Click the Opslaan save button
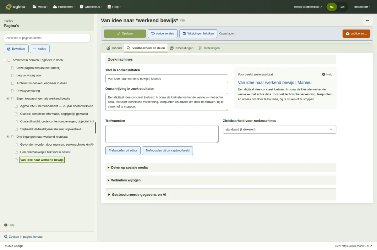This screenshot has width=377, height=250. click(x=125, y=33)
